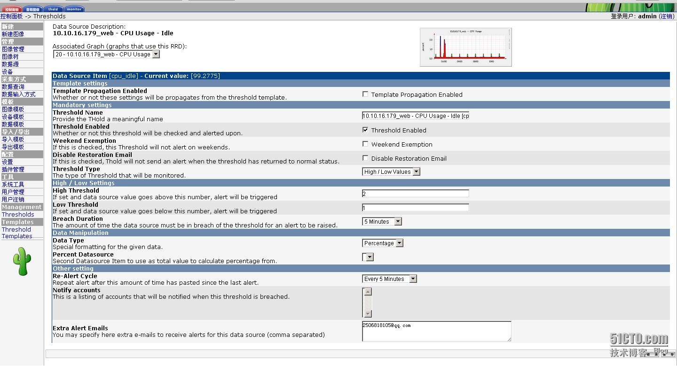The height and width of the screenshot is (366, 677).
Task: Click the Notify accounts list box
Action: pyautogui.click(x=367, y=303)
